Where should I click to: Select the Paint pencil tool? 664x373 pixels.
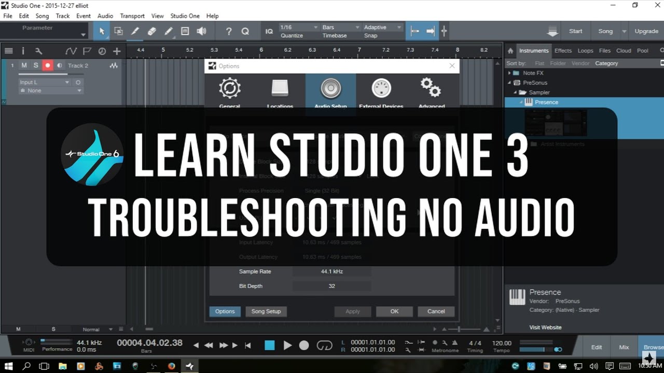click(x=168, y=31)
